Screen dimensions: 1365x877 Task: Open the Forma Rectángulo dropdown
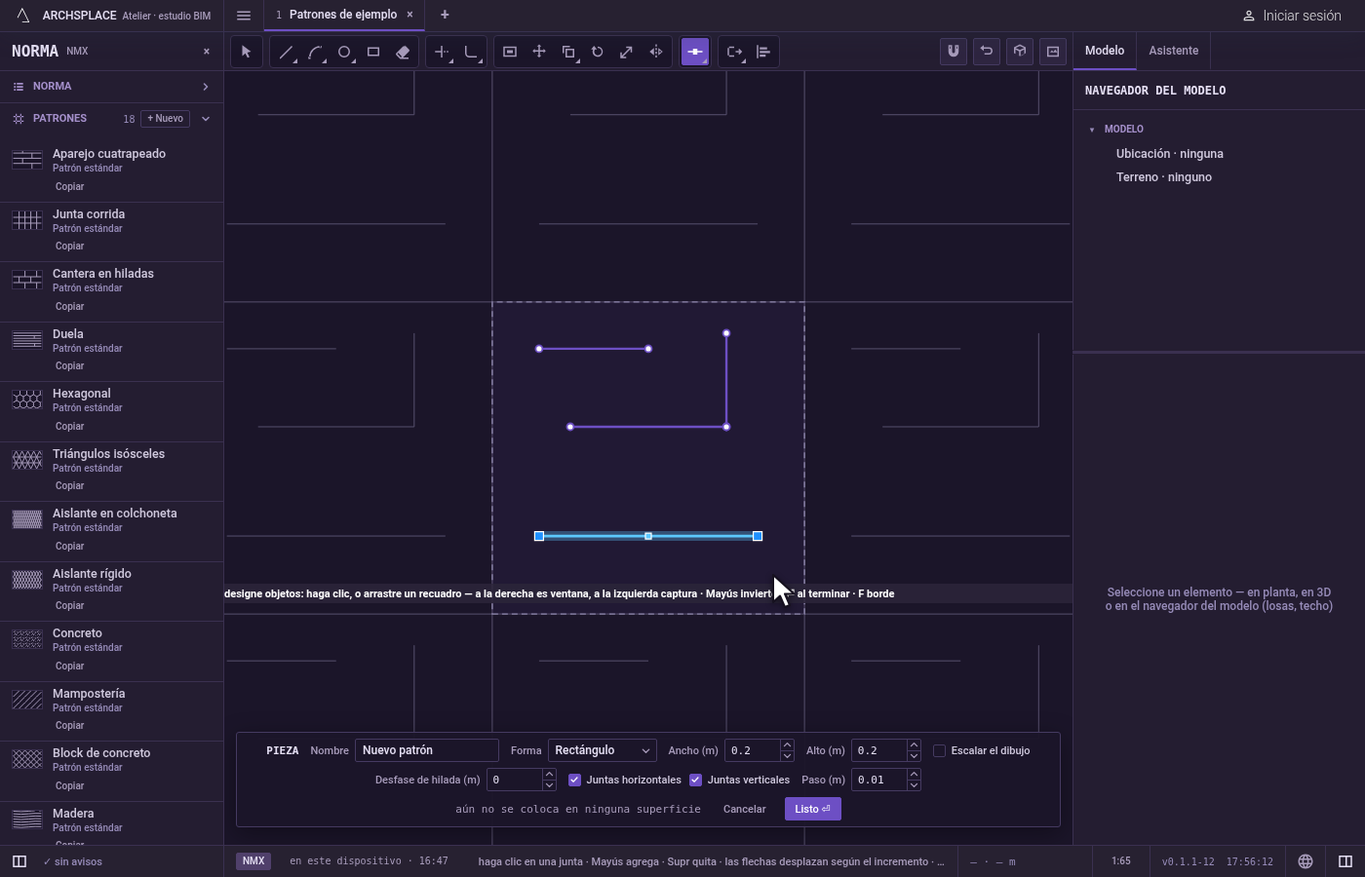pyautogui.click(x=602, y=750)
